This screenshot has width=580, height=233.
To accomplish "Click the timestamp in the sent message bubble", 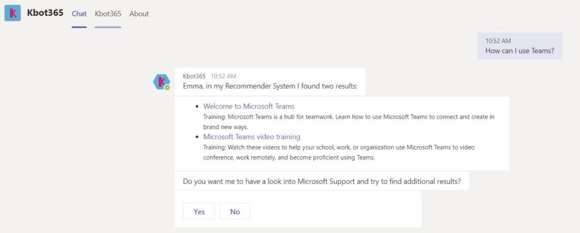I will click(498, 41).
